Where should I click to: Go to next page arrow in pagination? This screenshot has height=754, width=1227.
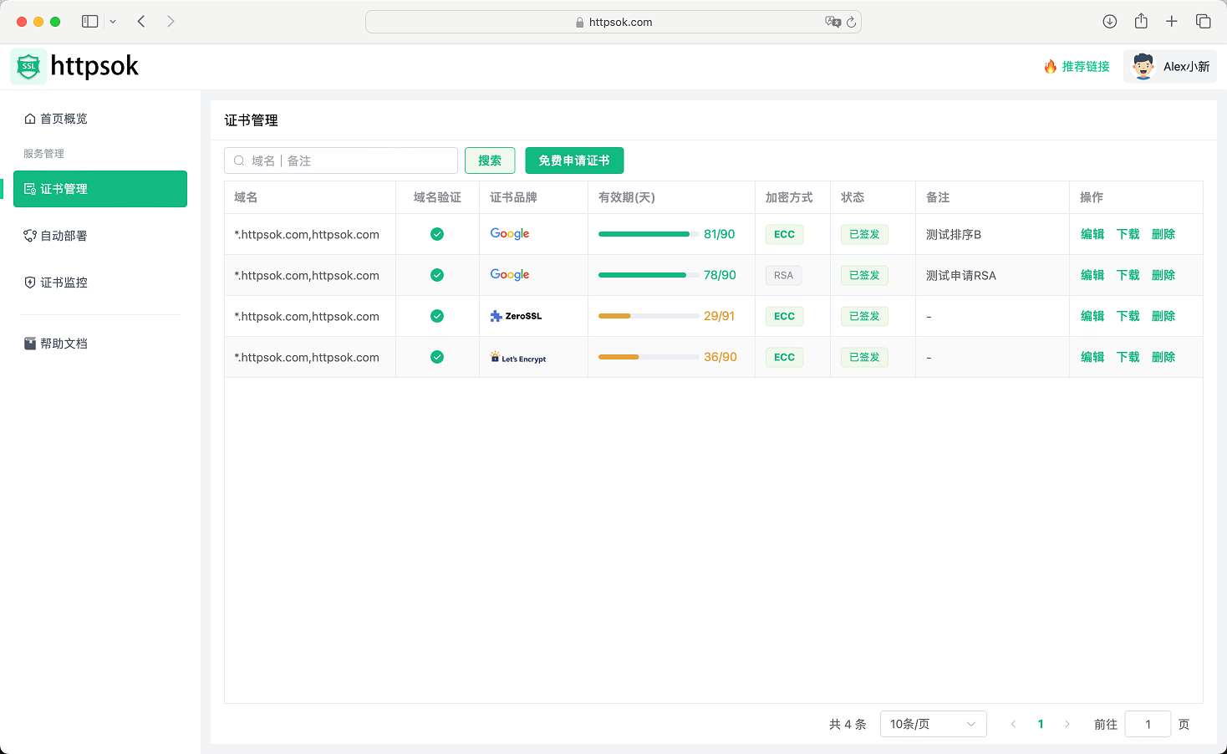tap(1067, 724)
